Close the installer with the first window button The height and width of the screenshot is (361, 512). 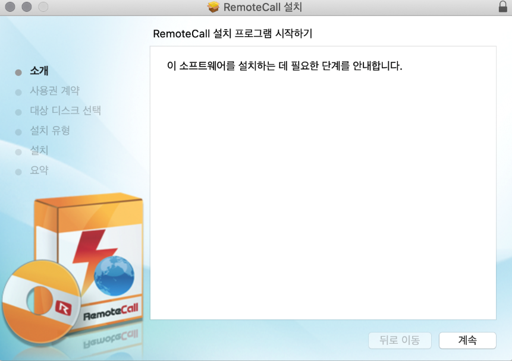[10, 7]
